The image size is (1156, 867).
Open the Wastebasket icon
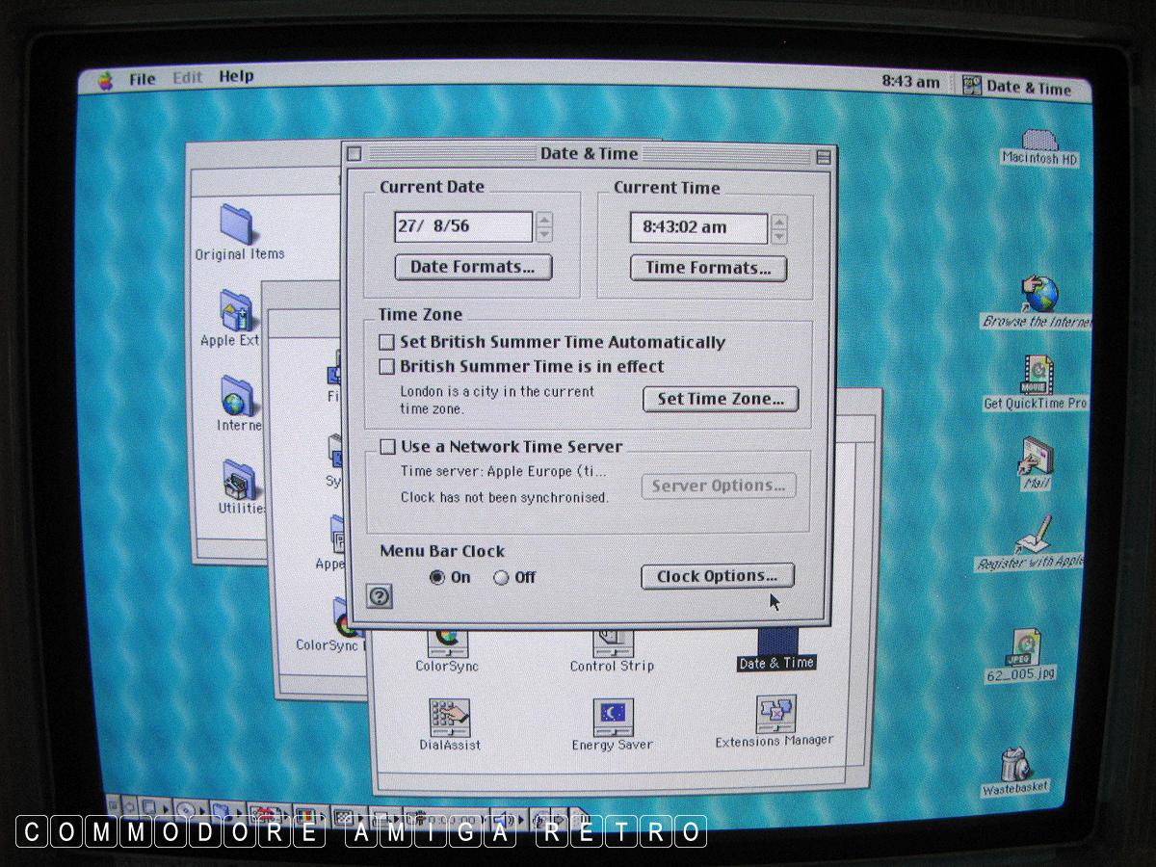(1013, 765)
